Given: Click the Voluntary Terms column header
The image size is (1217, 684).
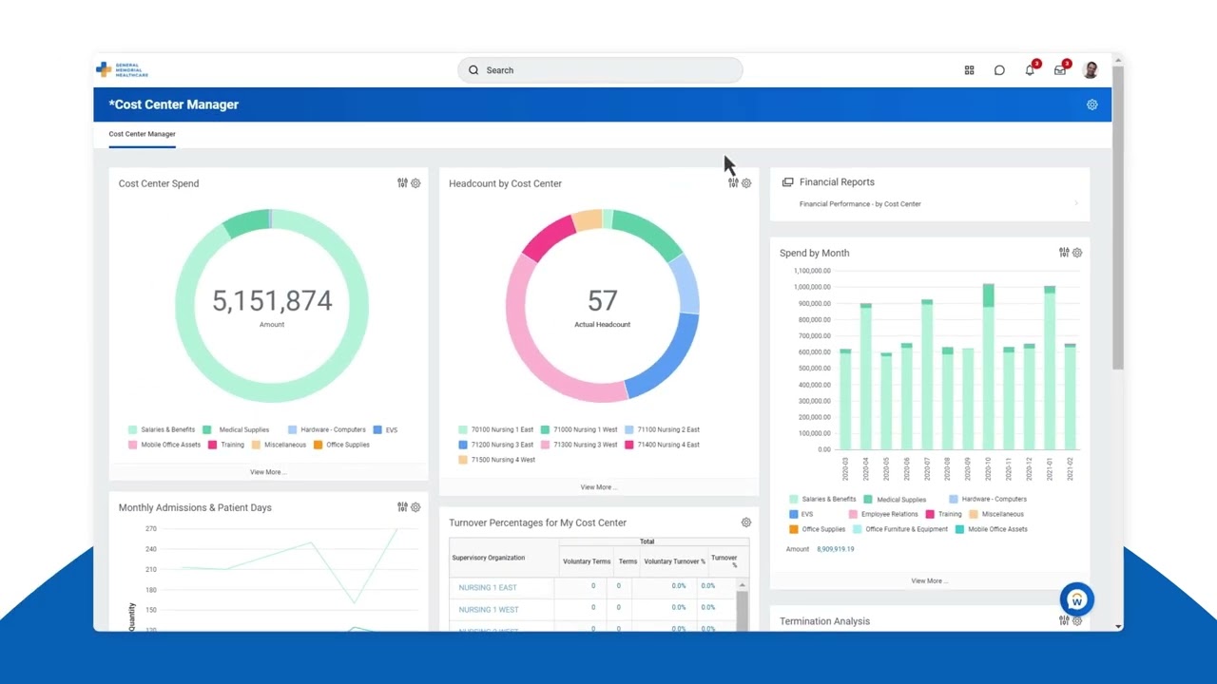Looking at the screenshot, I should click(587, 561).
